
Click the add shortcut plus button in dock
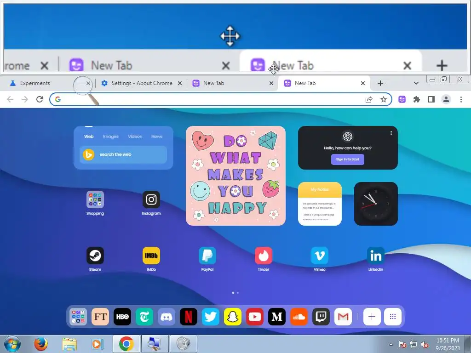tap(372, 317)
